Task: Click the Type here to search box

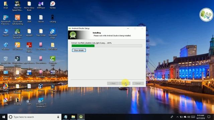Action: coord(34,117)
